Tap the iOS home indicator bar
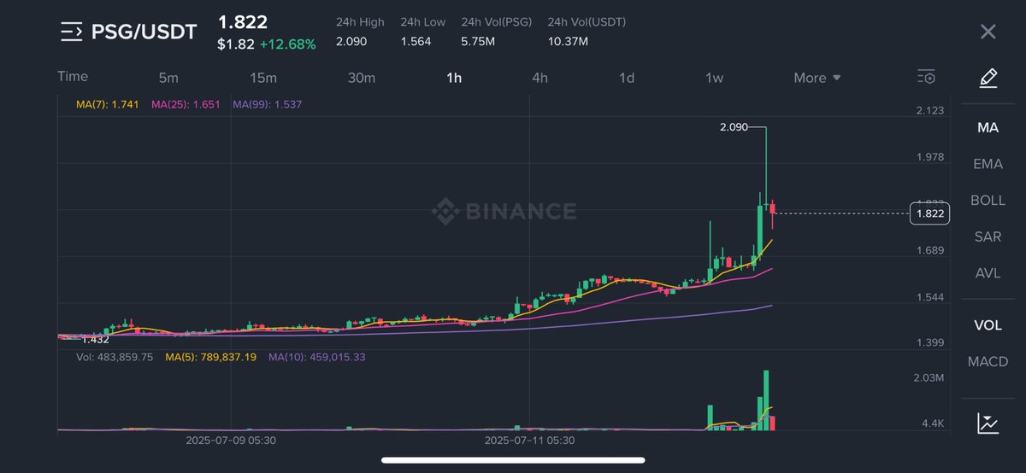Screen dimensions: 1026x473 coord(512,460)
